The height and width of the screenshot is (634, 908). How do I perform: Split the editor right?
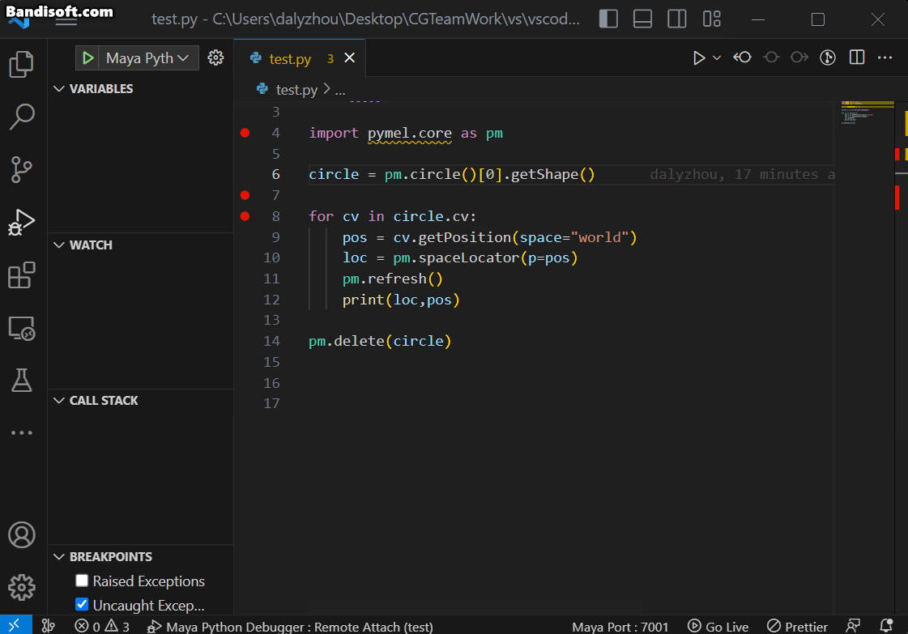pyautogui.click(x=856, y=57)
